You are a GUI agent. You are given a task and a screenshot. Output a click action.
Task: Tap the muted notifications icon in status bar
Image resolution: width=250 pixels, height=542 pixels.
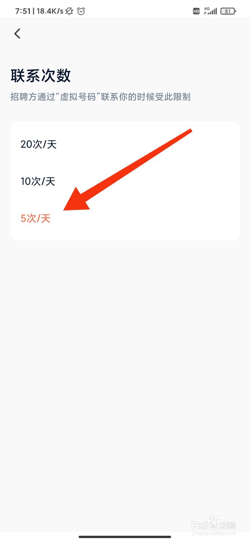tap(69, 11)
